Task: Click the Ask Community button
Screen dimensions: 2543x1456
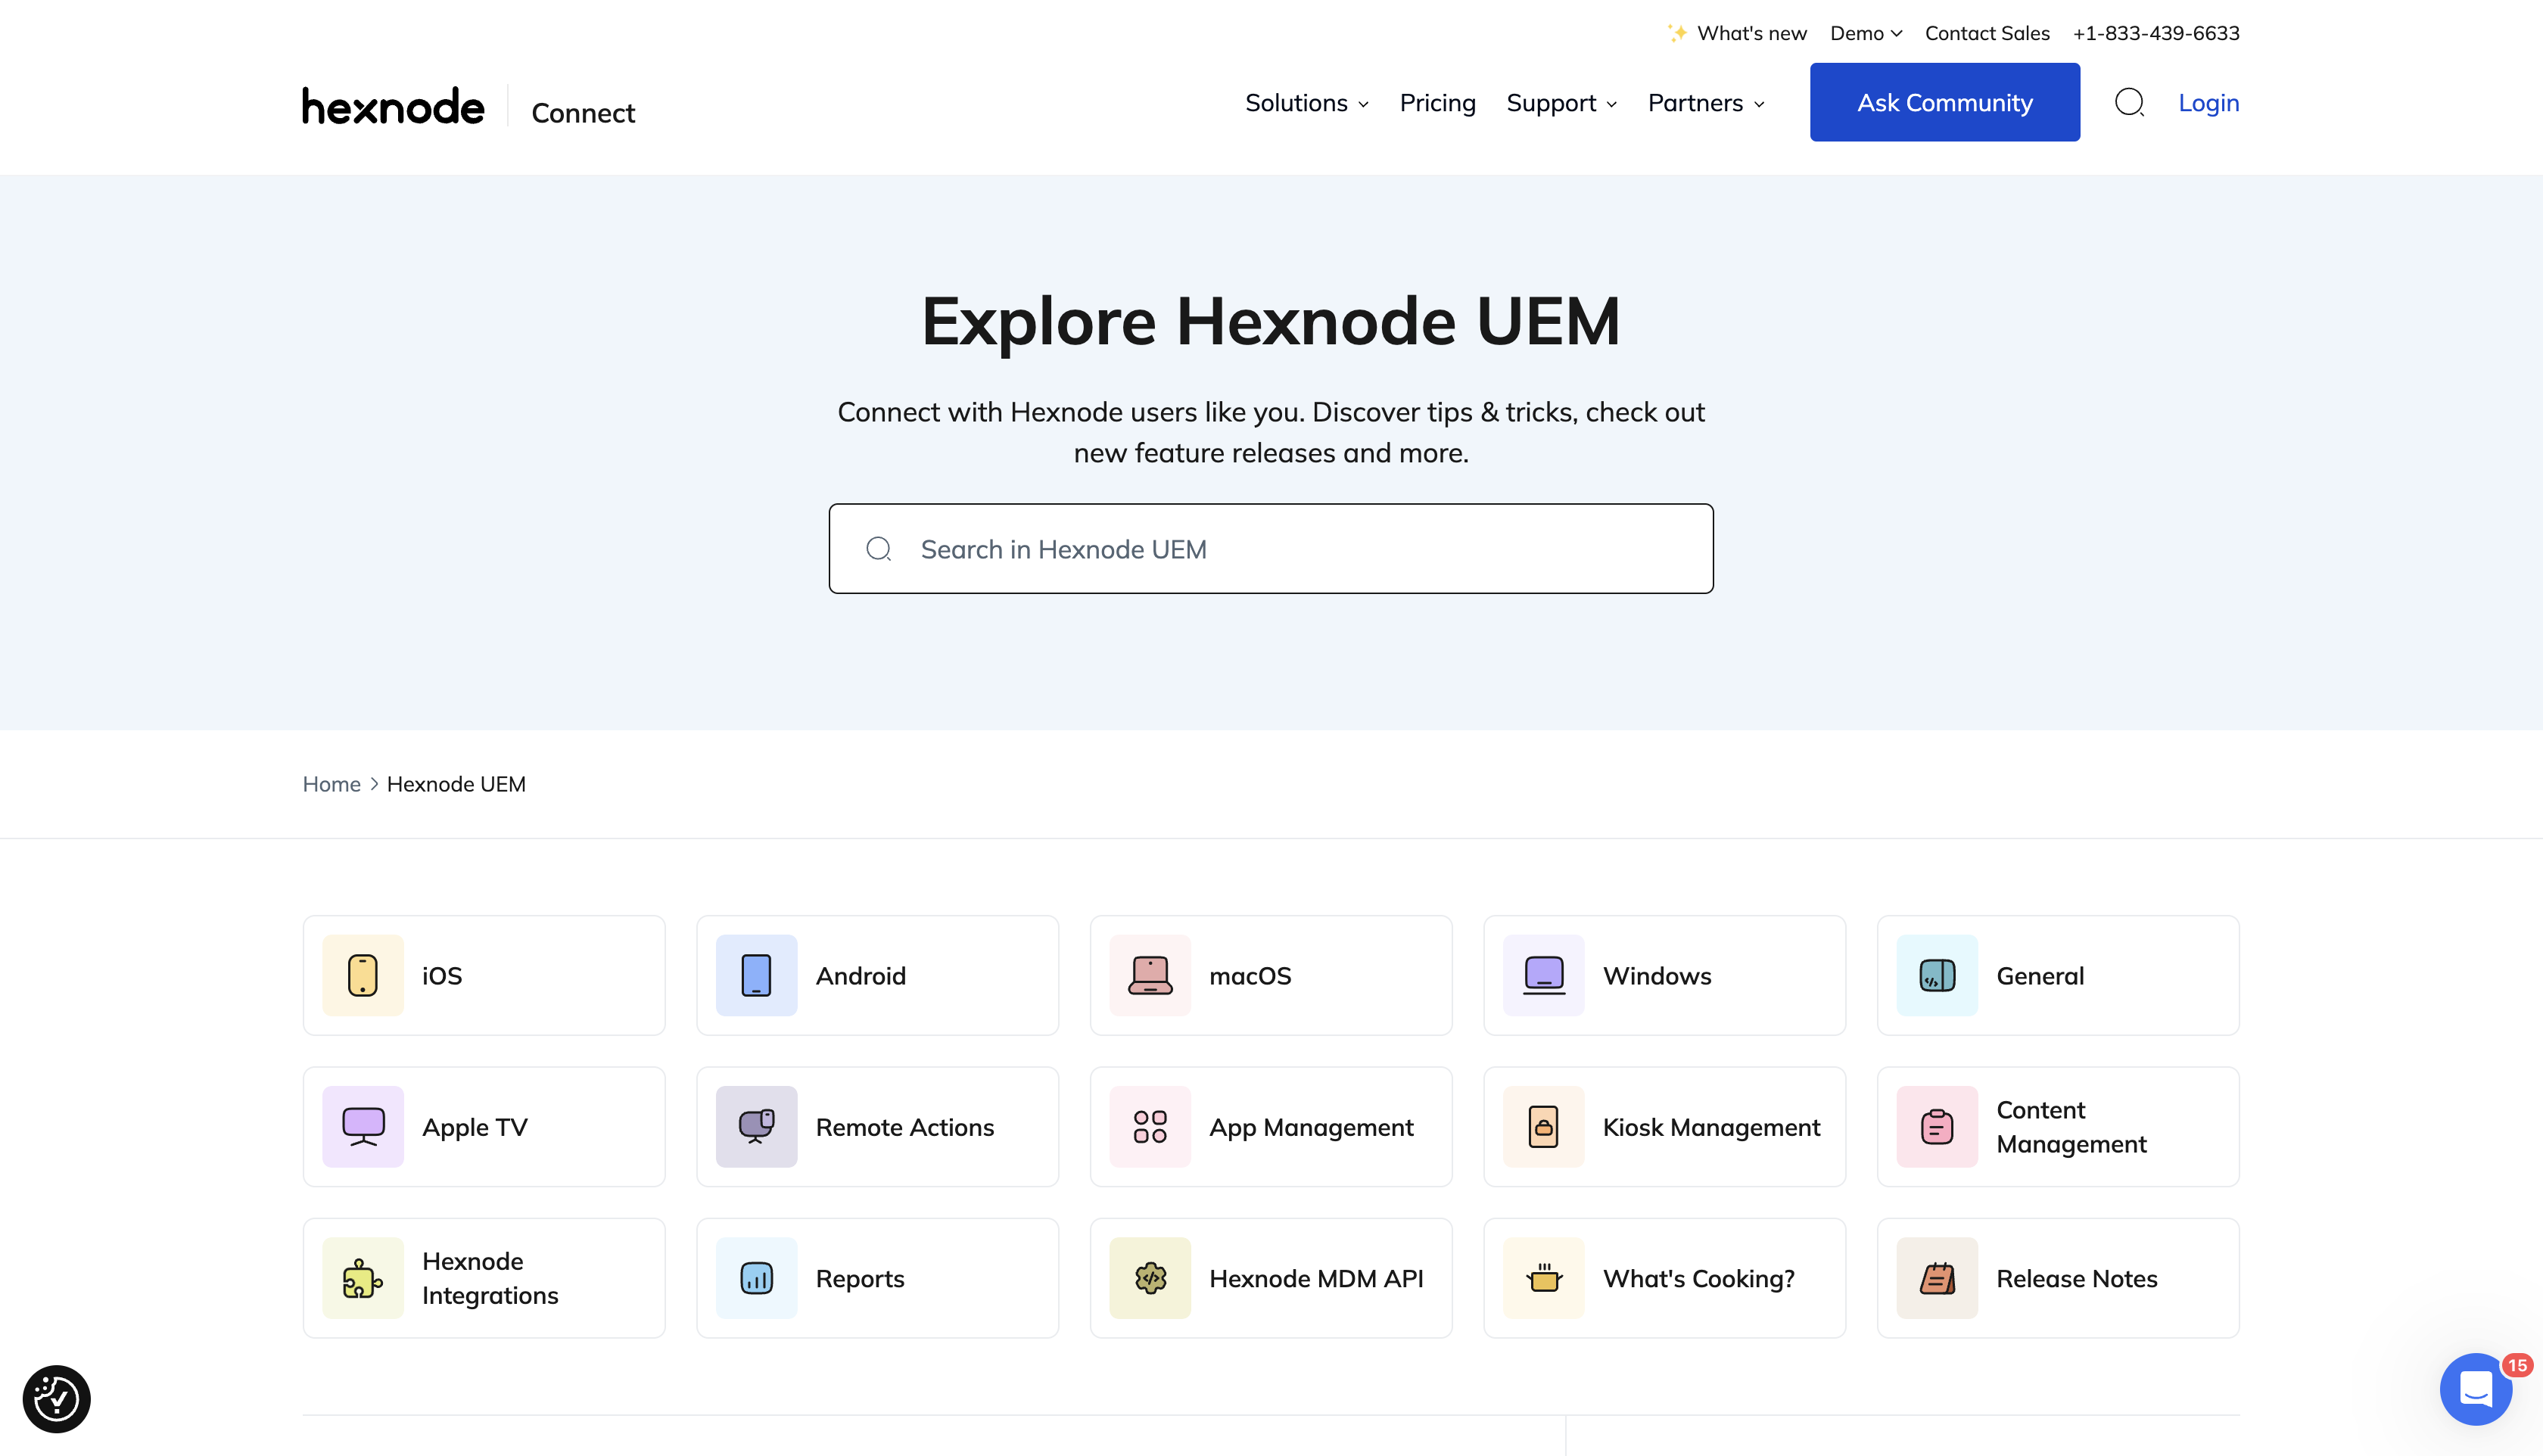Action: point(1944,101)
